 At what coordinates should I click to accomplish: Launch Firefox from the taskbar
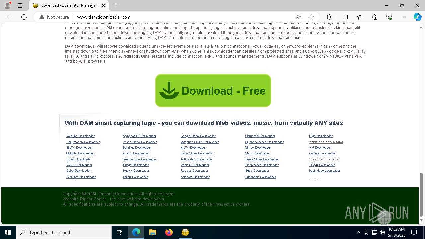169,232
